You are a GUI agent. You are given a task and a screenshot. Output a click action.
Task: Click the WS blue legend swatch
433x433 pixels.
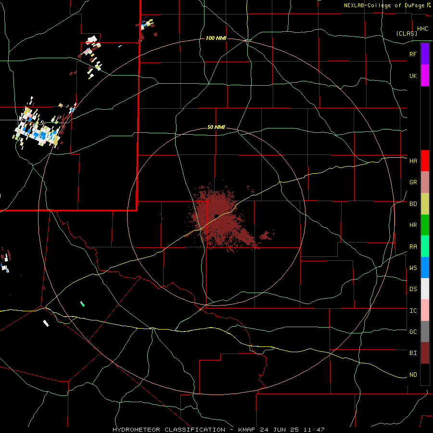tap(425, 267)
